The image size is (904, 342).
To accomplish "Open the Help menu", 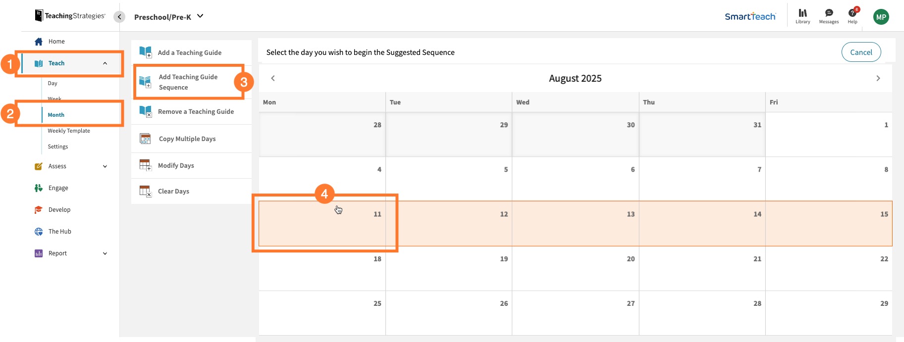I will tap(852, 15).
